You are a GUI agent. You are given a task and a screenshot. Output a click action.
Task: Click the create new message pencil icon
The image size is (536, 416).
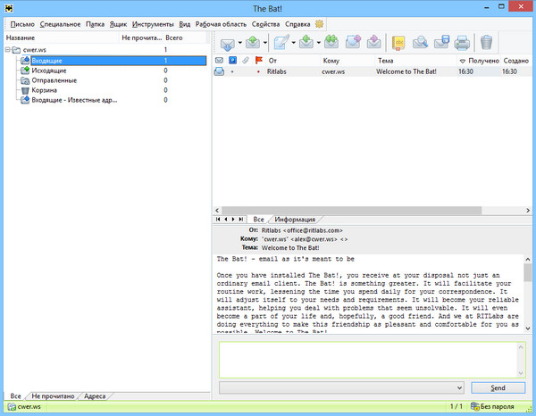tap(282, 42)
